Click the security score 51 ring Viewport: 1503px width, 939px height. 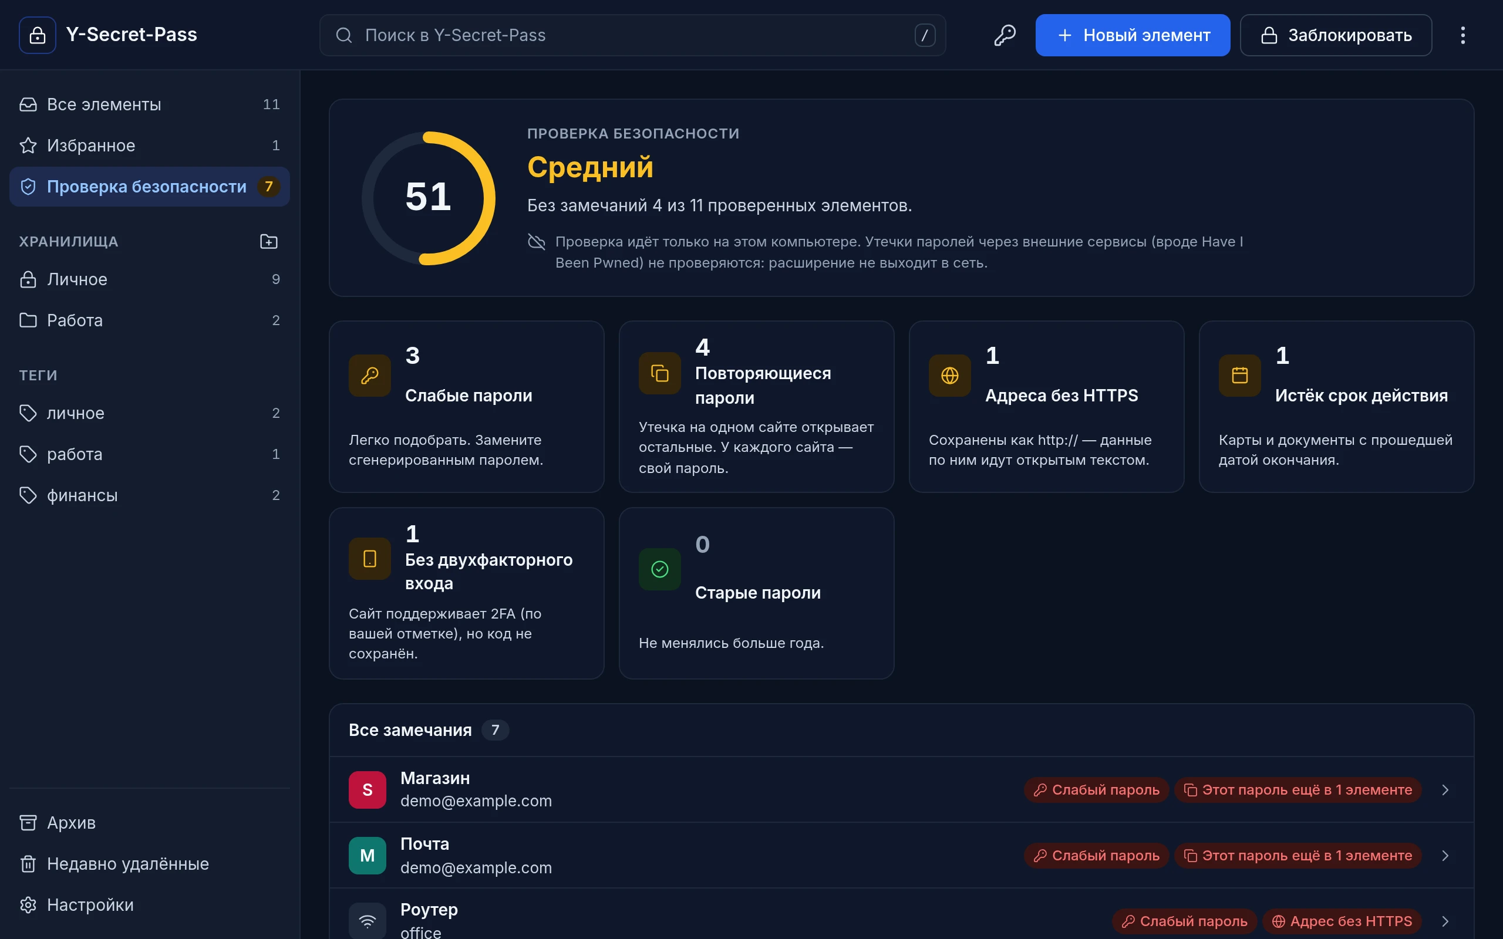point(428,198)
